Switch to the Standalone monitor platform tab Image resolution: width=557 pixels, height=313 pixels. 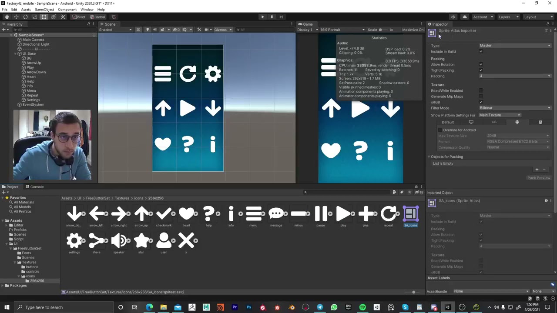tap(471, 122)
